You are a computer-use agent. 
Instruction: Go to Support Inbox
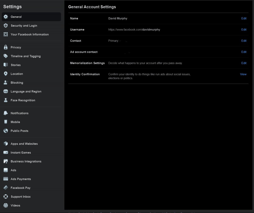(31, 197)
